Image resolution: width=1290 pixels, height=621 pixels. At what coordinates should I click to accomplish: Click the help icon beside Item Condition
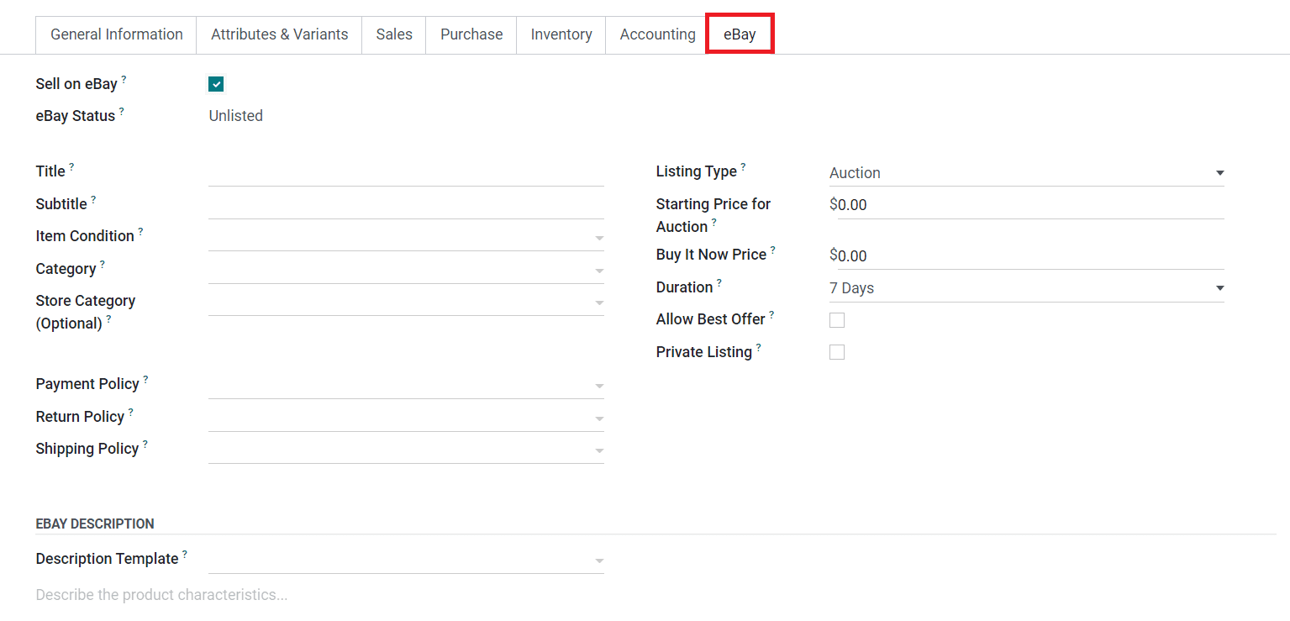point(140,231)
